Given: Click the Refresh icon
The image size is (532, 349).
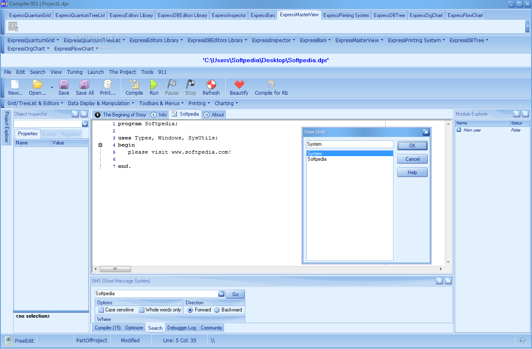Looking at the screenshot, I should 211,85.
